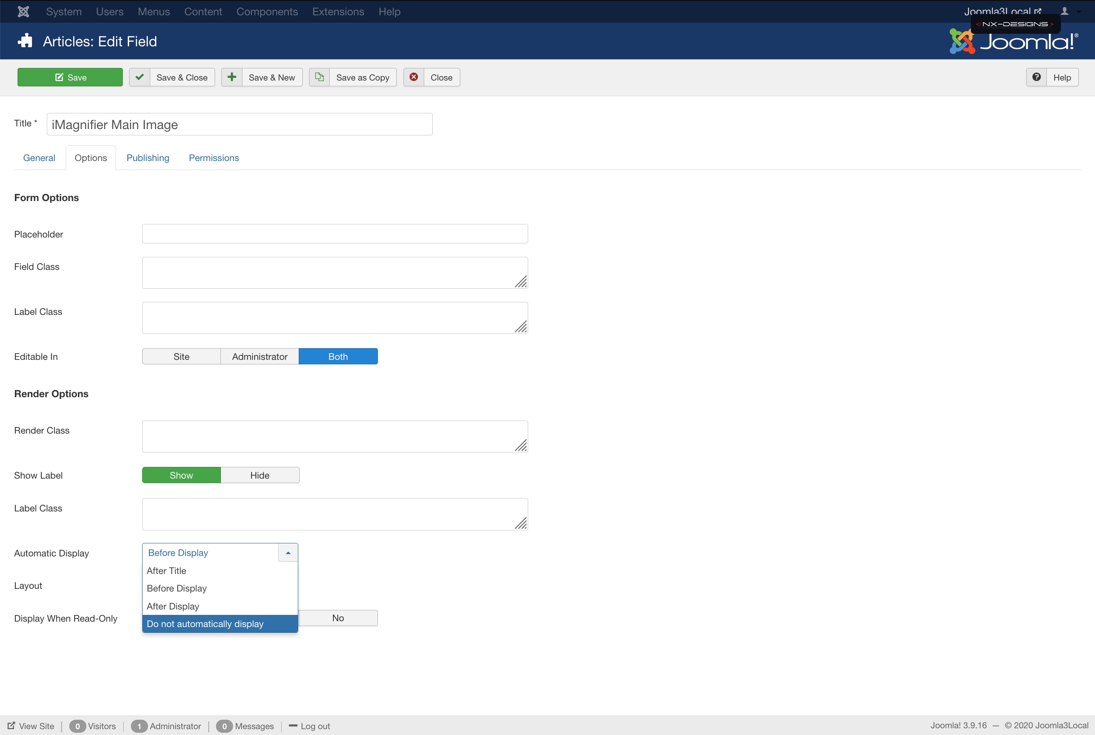Click the green checkmark Save & Close icon
The width and height of the screenshot is (1095, 735).
(140, 77)
